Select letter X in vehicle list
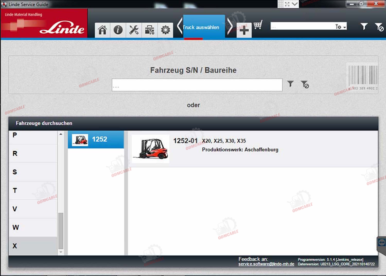Screen dimensions: 386x276 coord(33,246)
